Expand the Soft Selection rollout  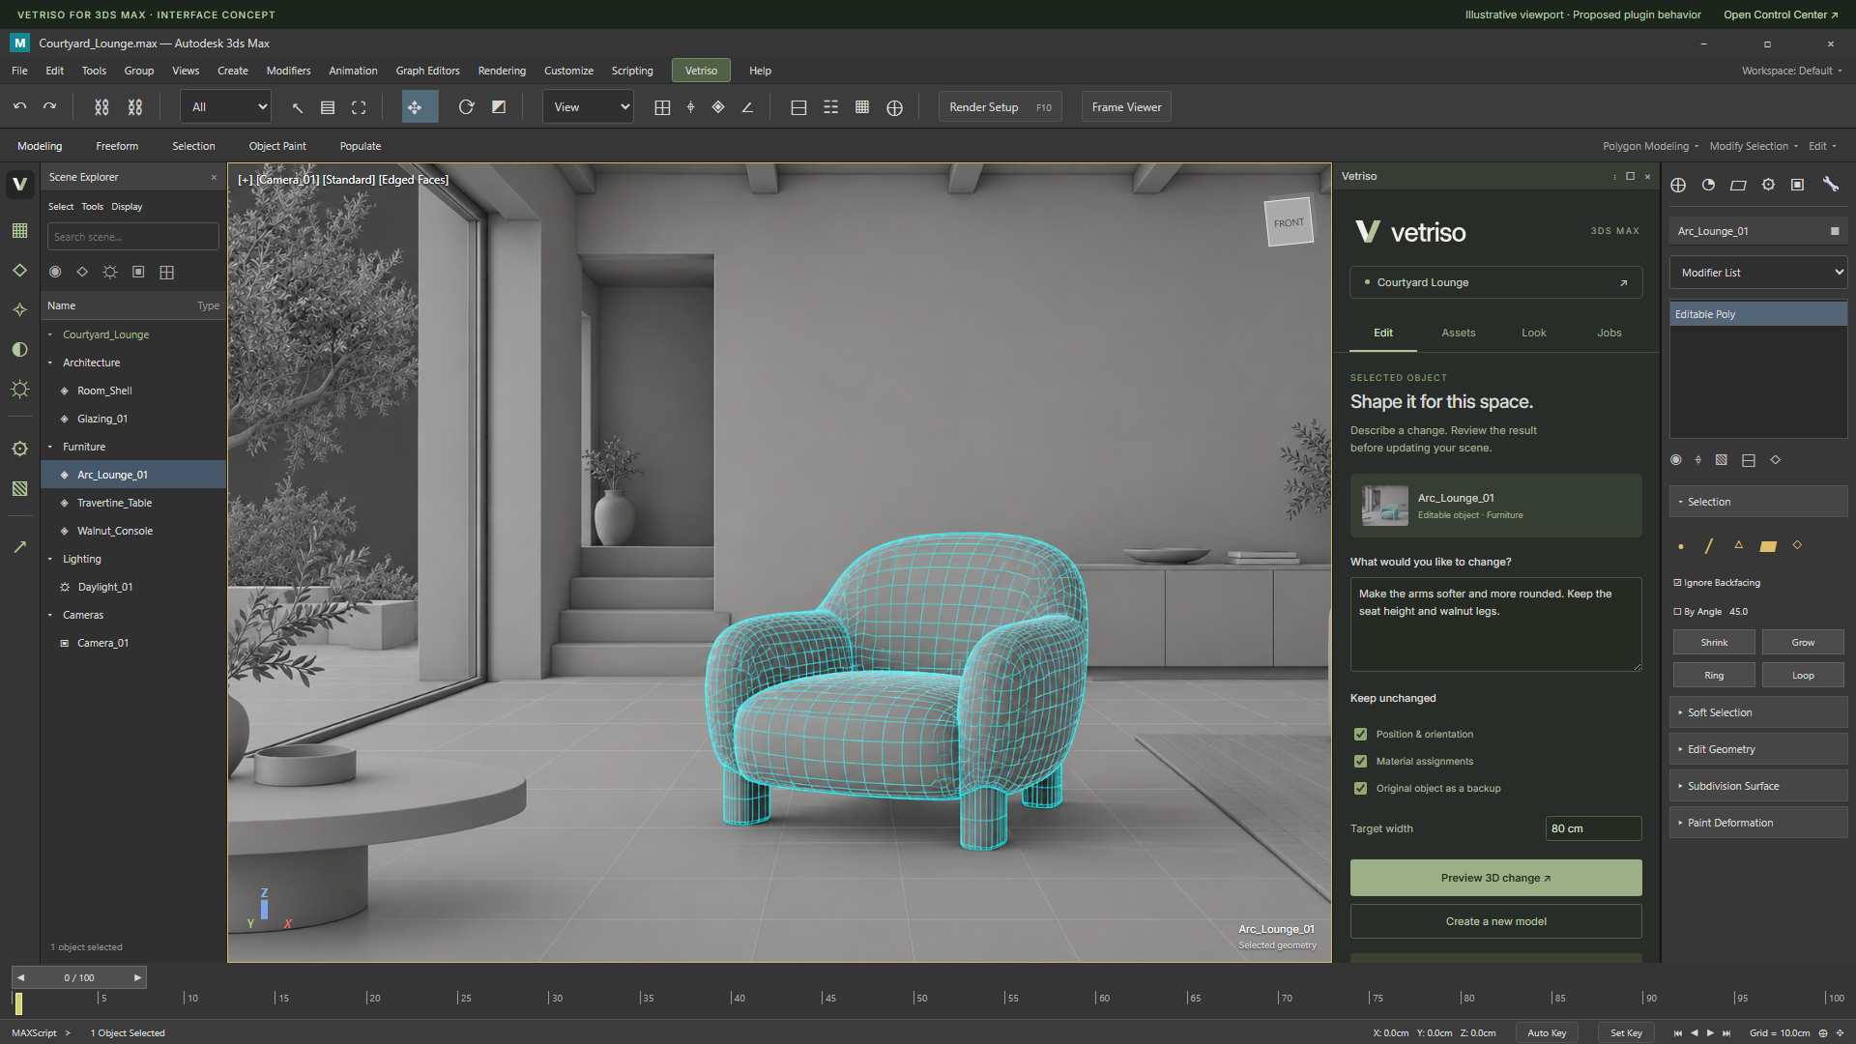(x=1758, y=712)
